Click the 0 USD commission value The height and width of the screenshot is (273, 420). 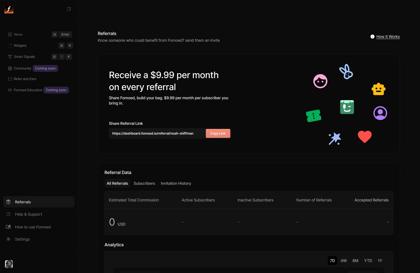click(117, 222)
